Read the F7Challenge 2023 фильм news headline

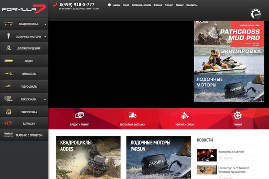pos(234,170)
